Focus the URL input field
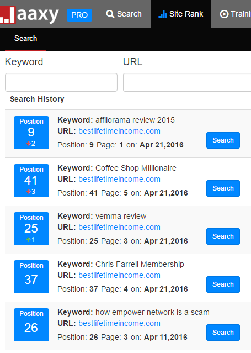This screenshot has width=251, height=353. [x=187, y=82]
